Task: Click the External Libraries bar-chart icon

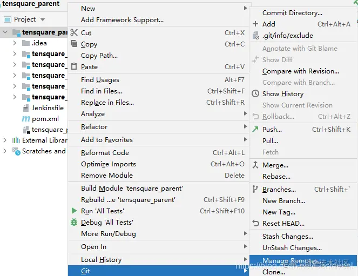Action: (16, 140)
